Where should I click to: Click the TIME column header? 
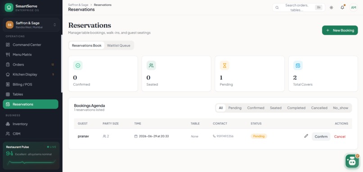(x=137, y=123)
